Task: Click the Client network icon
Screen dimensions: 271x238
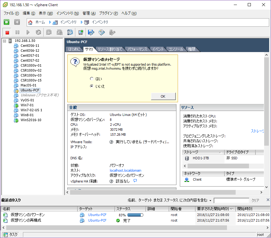Action: click(187, 180)
